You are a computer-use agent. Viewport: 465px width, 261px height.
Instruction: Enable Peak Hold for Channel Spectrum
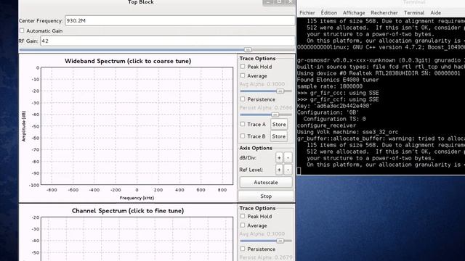(x=243, y=216)
